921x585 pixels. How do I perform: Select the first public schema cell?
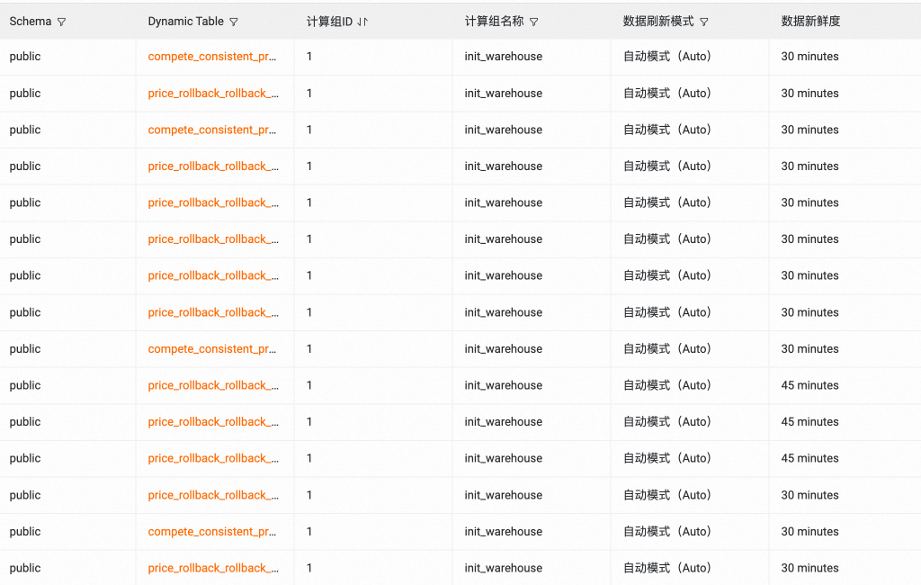pos(24,56)
